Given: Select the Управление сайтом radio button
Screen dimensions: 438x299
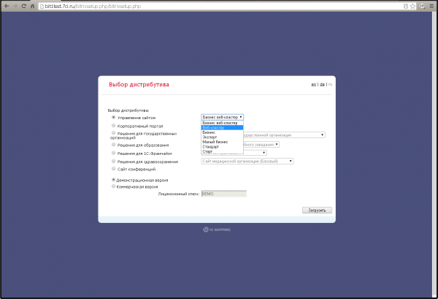Looking at the screenshot, I should 113,118.
